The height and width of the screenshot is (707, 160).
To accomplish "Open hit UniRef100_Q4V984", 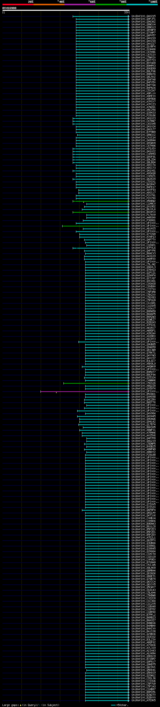I will (x=143, y=413).
